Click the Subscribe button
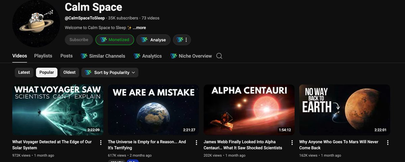The height and width of the screenshot is (162, 405). 79,40
